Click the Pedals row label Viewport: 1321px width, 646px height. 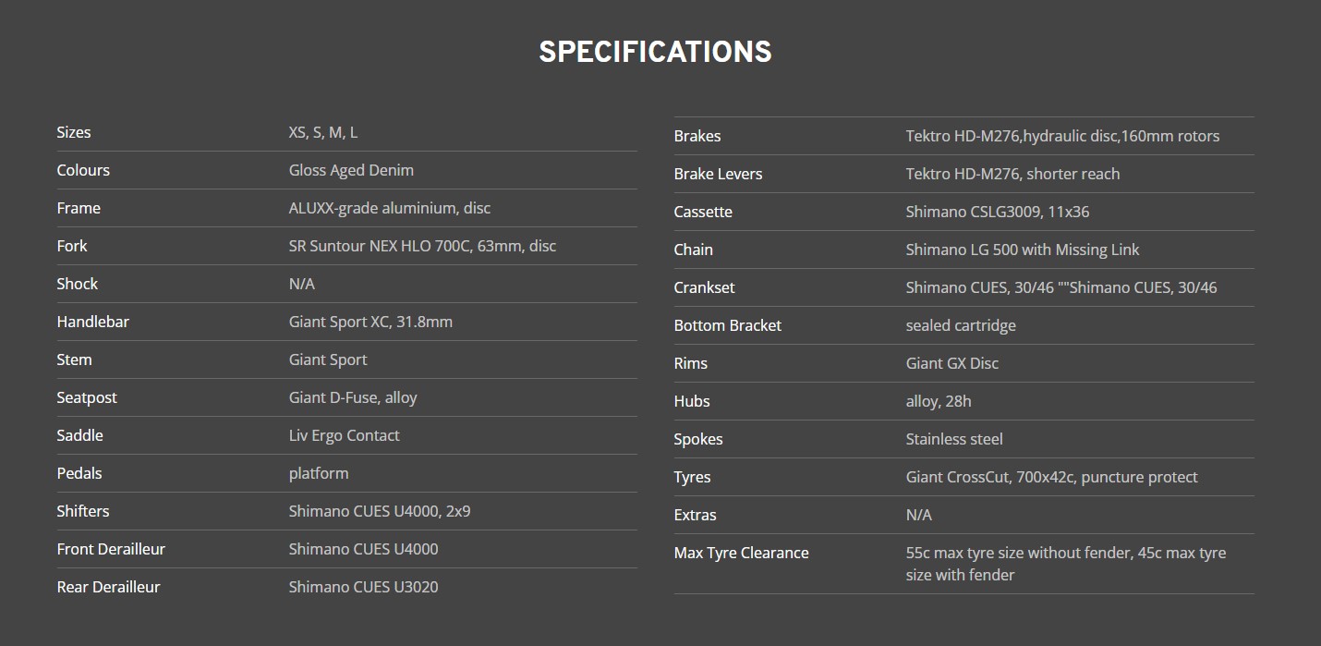pos(79,473)
